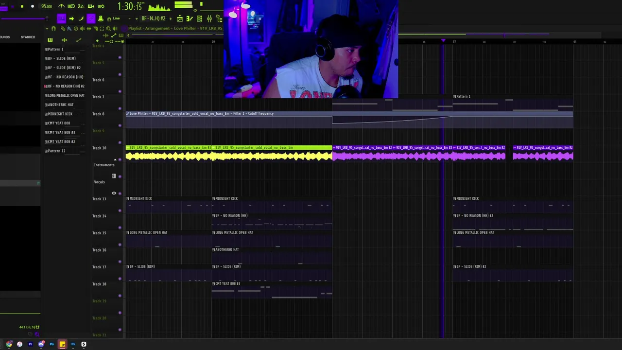The height and width of the screenshot is (350, 622).
Task: Toggle the 3-2-1 countdown before recording
Action: 81,6
